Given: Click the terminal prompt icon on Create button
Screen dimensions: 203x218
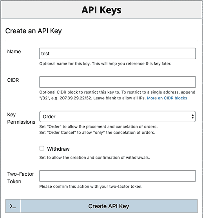Looking at the screenshot, I should click(x=13, y=206).
